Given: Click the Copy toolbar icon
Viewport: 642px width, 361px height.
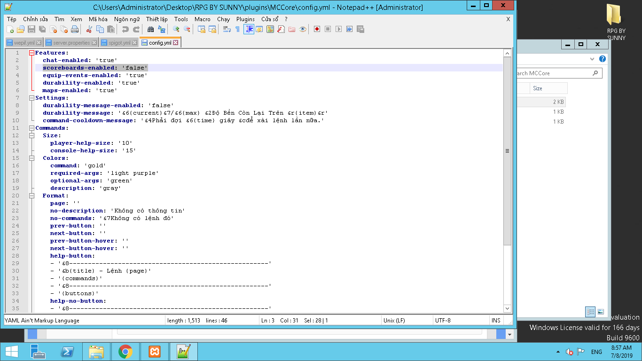Looking at the screenshot, I should [x=100, y=29].
